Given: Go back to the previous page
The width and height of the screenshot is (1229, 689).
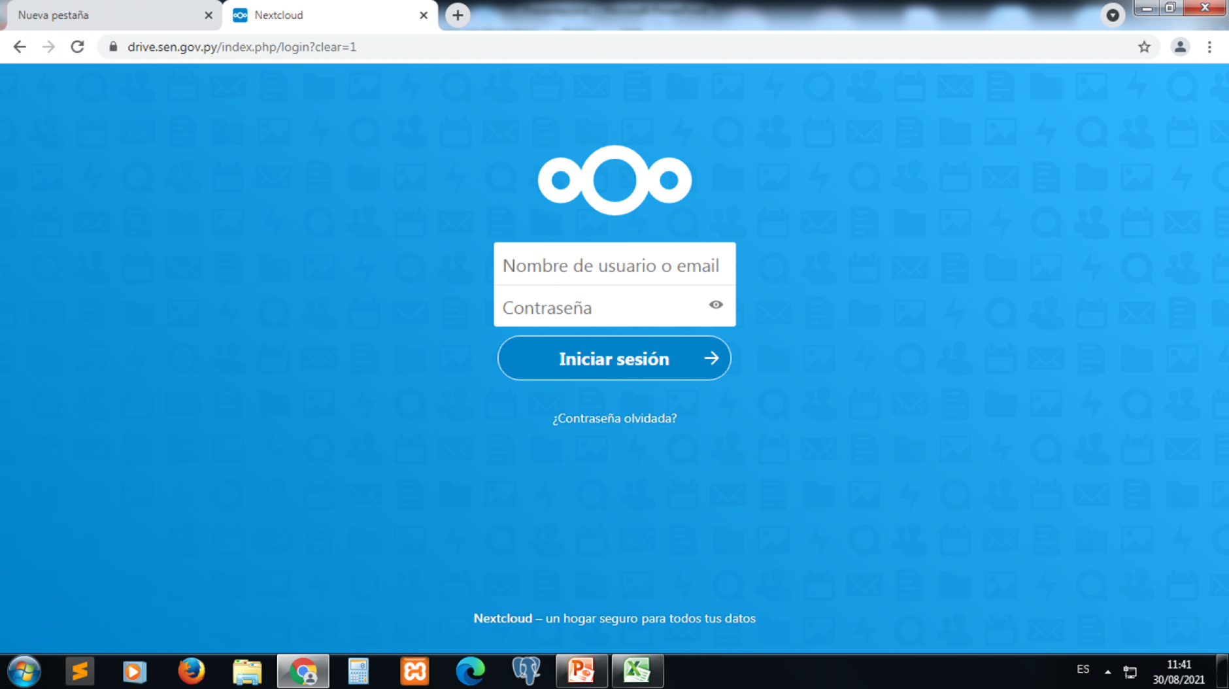Looking at the screenshot, I should [x=20, y=47].
